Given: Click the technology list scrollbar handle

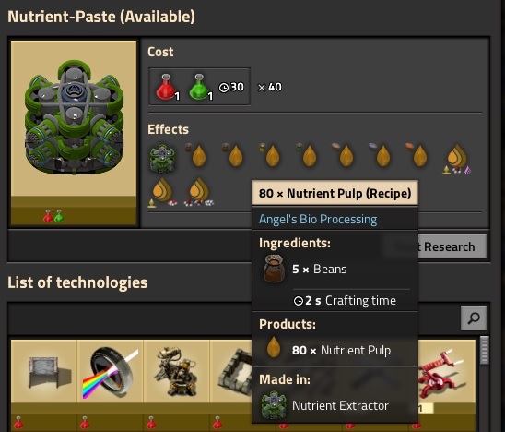Looking at the screenshot, I should 484,351.
